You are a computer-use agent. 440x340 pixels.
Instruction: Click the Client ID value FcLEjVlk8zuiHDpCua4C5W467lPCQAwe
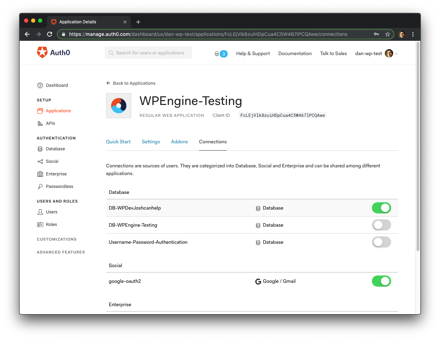tap(283, 115)
